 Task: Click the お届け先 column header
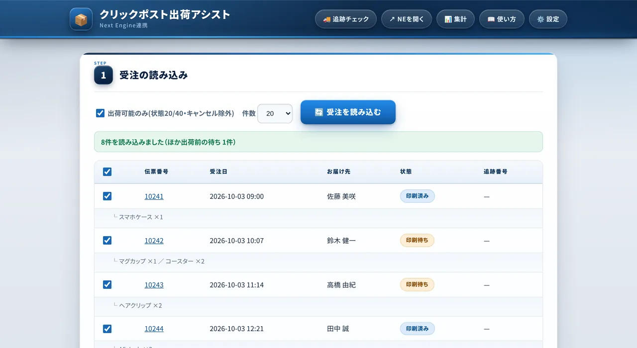[x=338, y=172]
